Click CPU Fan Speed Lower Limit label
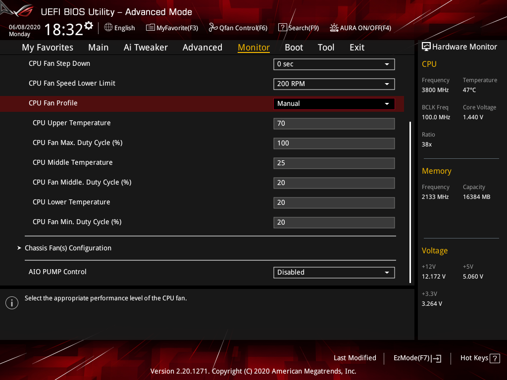 72,83
